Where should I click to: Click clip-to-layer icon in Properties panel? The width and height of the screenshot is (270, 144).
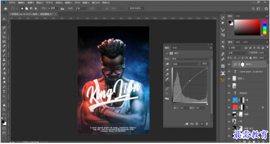(x=186, y=124)
